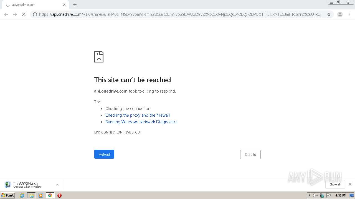Expand the download item options chevron
This screenshot has width=355, height=199.
click(57, 185)
